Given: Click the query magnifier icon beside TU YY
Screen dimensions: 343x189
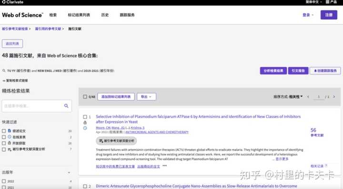Looking at the screenshot, I should 4,70.
